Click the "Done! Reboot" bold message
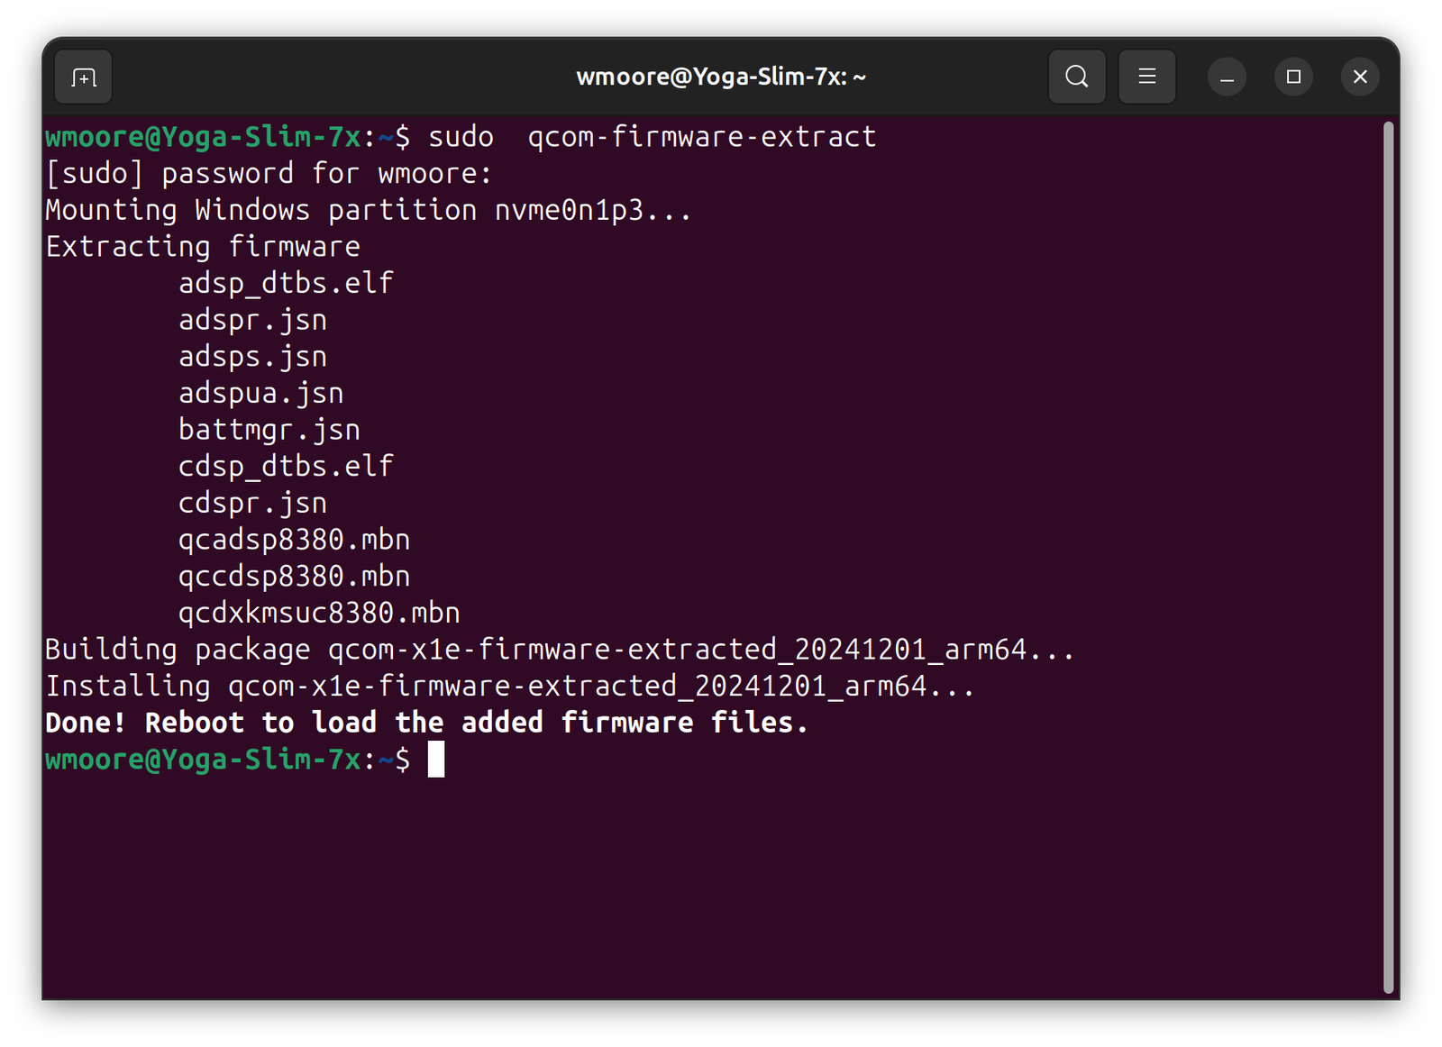 click(x=426, y=723)
